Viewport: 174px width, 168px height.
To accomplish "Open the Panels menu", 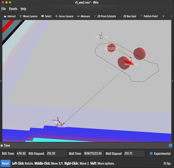I will (13, 9).
